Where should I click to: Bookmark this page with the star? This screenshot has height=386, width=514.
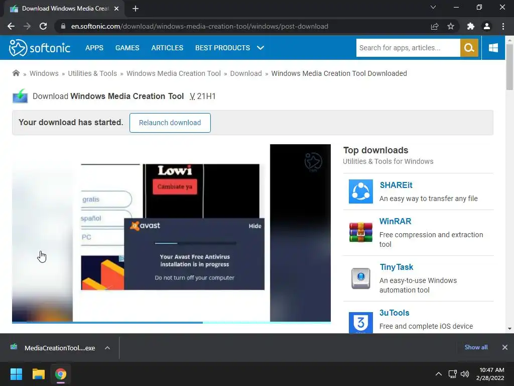click(451, 26)
